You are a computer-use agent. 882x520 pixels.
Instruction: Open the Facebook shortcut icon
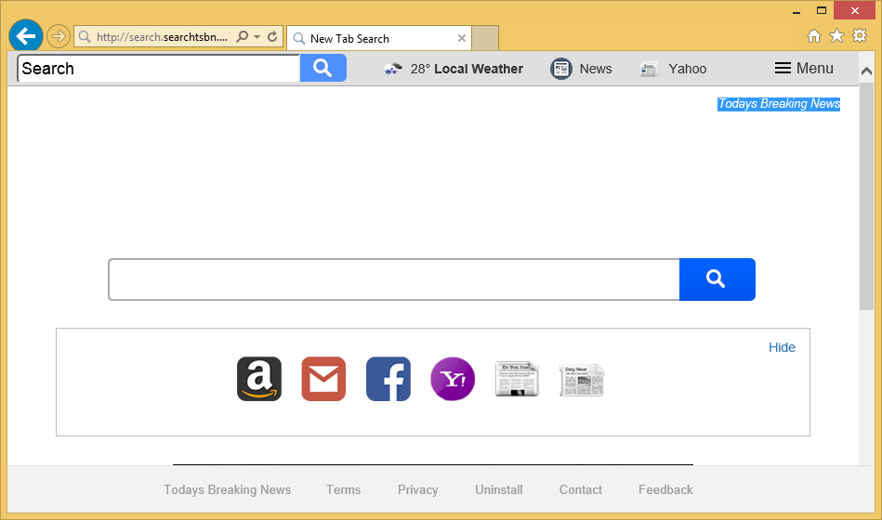coord(388,379)
